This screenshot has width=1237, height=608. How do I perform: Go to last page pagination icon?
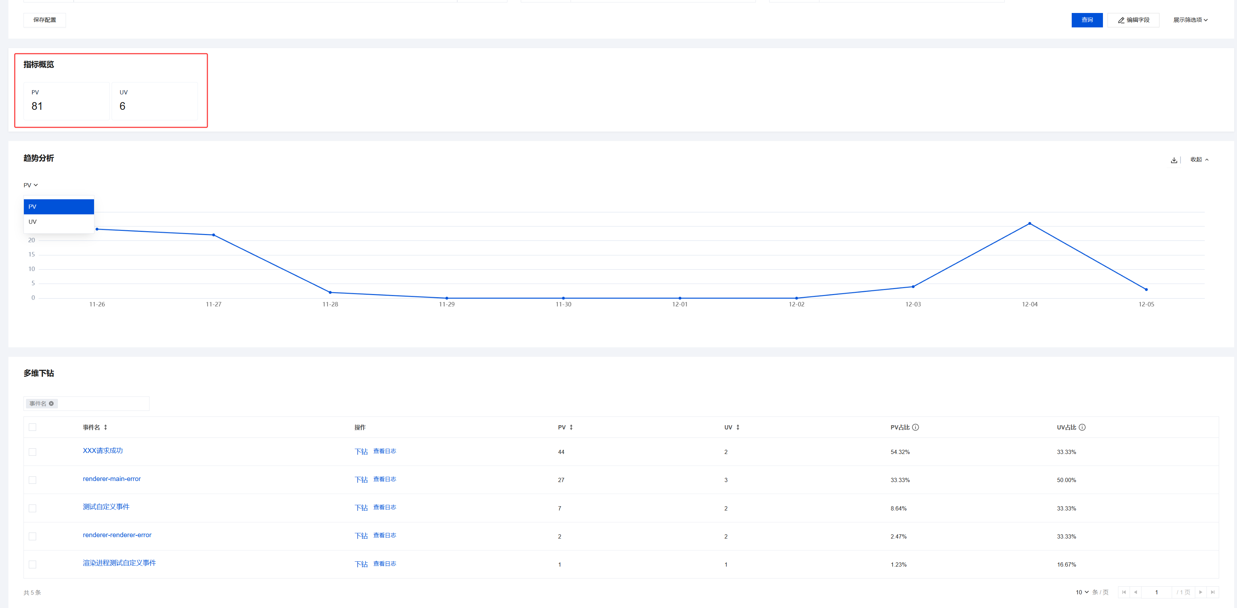[1212, 592]
